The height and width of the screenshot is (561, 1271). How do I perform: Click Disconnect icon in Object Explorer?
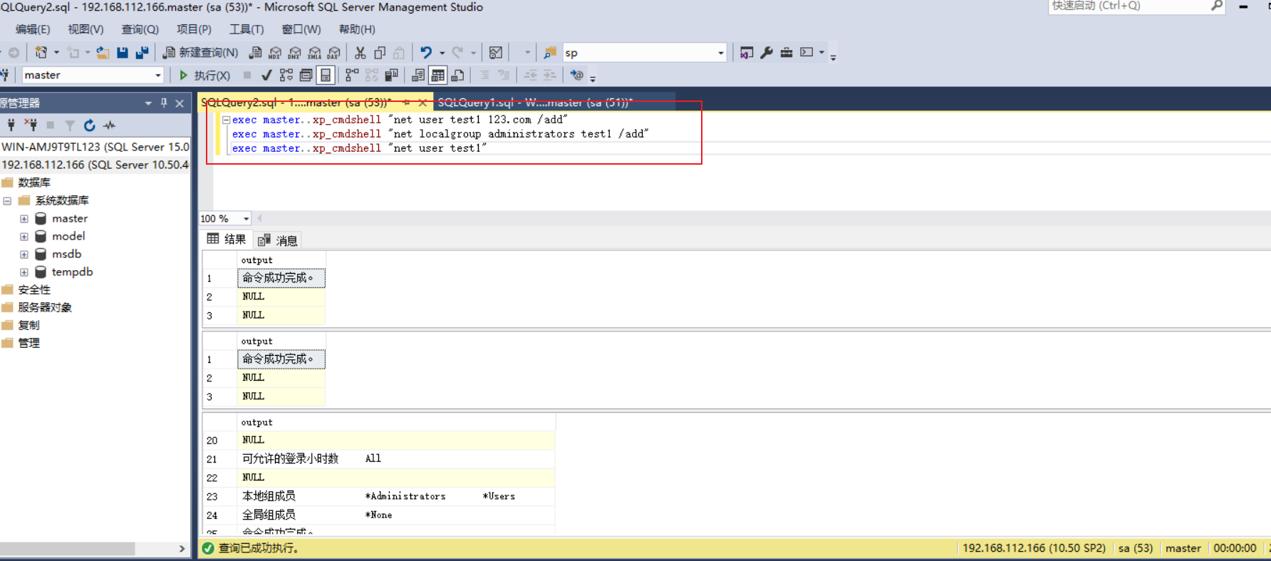tap(31, 125)
